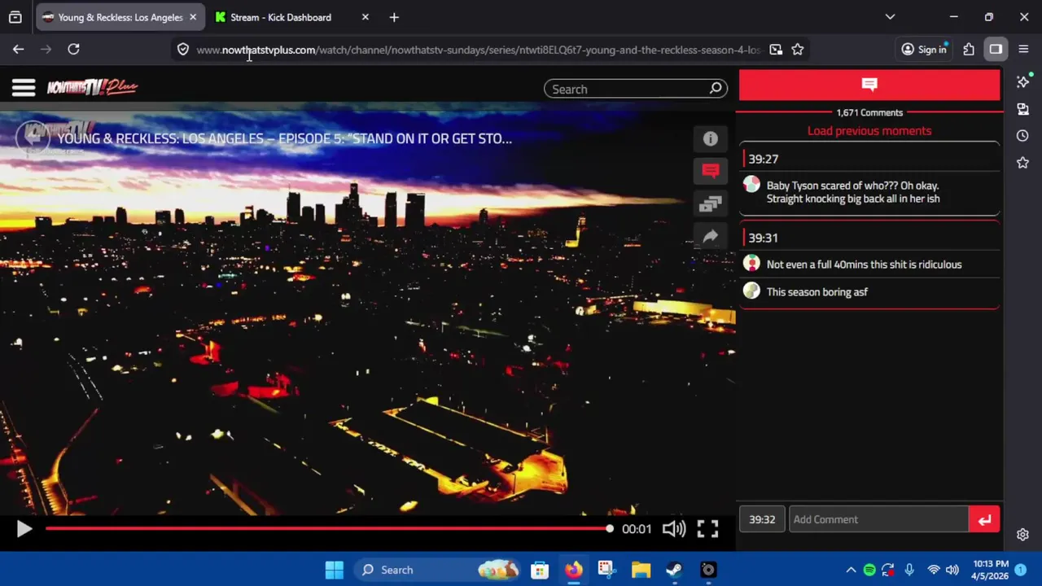The width and height of the screenshot is (1042, 586).
Task: Open the Windows Start menu
Action: coord(334,570)
